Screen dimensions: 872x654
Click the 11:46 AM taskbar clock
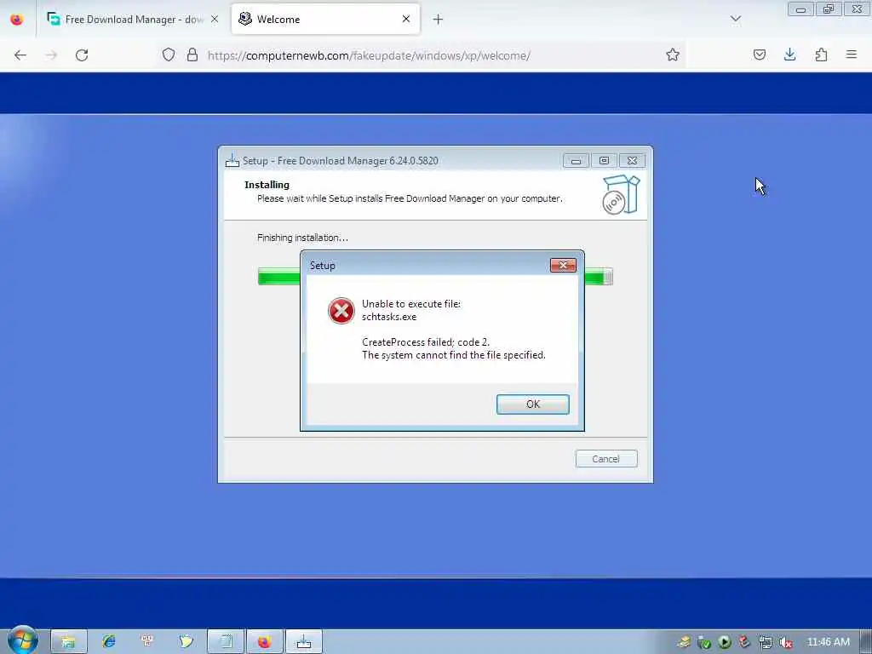pos(828,642)
